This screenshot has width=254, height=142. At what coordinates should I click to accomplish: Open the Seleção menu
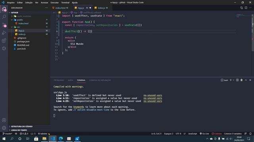tap(29, 3)
